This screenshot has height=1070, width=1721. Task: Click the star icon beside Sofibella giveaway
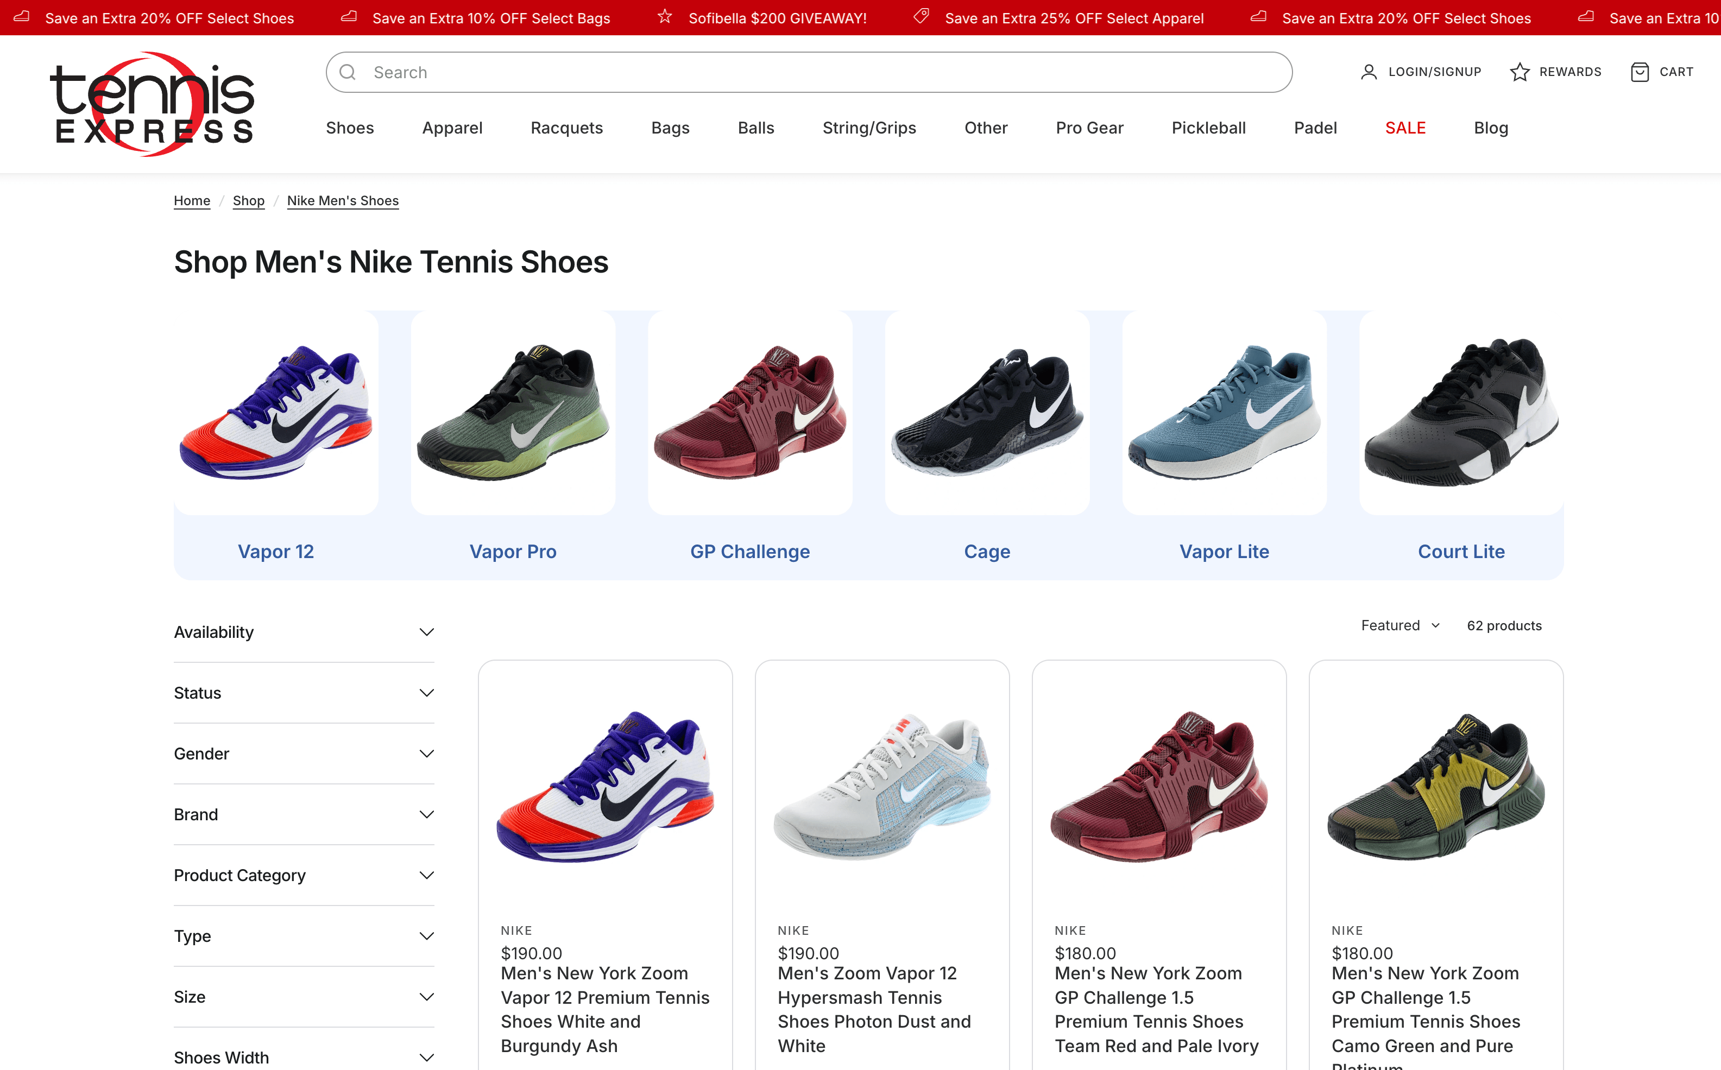click(664, 17)
